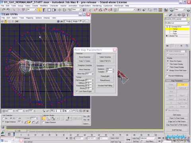191x143 pixels.
Task: Expand the Modifier List dropdown
Action: coord(177,23)
